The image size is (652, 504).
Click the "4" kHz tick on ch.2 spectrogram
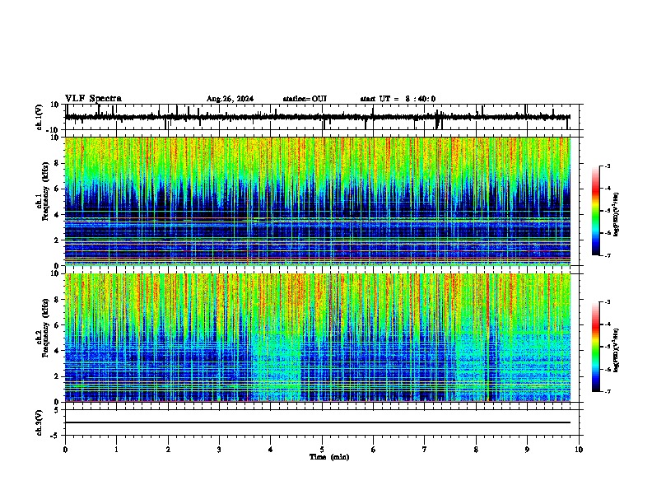57,351
